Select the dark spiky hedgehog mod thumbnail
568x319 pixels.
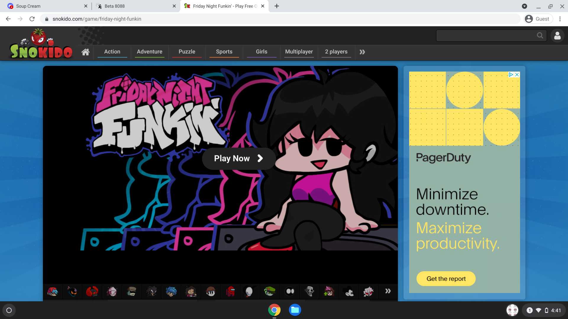151,292
